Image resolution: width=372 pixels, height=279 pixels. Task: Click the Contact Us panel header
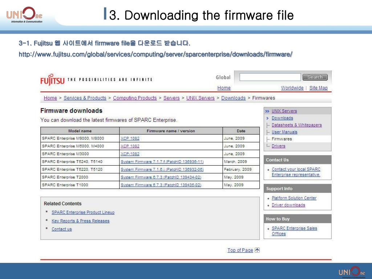click(x=298, y=160)
